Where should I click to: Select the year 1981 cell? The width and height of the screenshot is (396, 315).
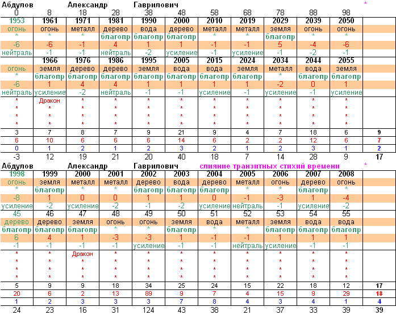point(116,20)
